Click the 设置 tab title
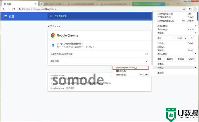Viewport: 199px width, 122px height. 9,4
